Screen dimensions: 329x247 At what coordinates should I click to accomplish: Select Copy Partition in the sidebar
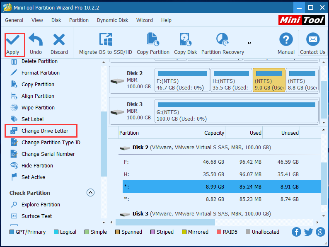[38, 85]
